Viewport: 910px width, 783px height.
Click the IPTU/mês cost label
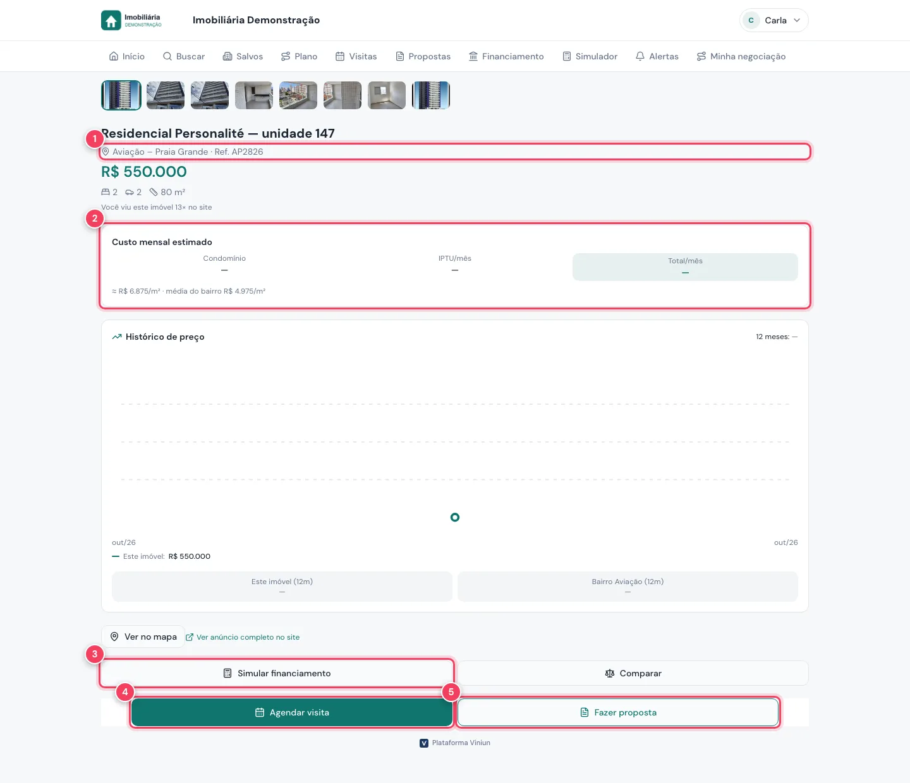(x=455, y=258)
